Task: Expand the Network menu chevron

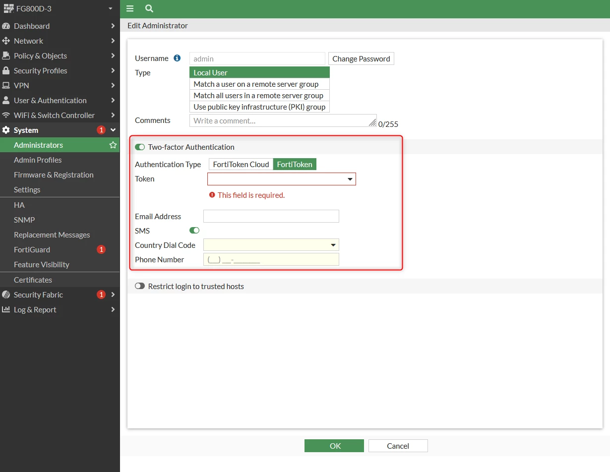Action: pos(113,41)
